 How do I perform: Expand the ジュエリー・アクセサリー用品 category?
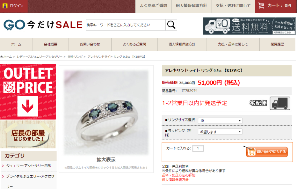click(29, 166)
